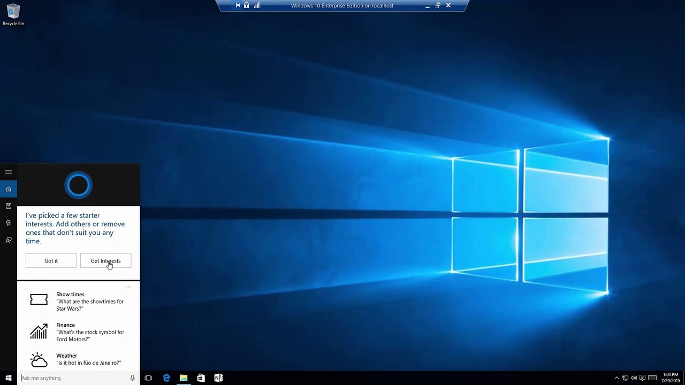The image size is (685, 385).
Task: Open Cortana Reminders lightbulb icon
Action: point(9,223)
